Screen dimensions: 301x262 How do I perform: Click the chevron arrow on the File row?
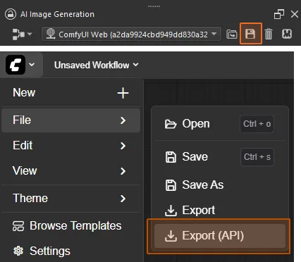coord(123,120)
